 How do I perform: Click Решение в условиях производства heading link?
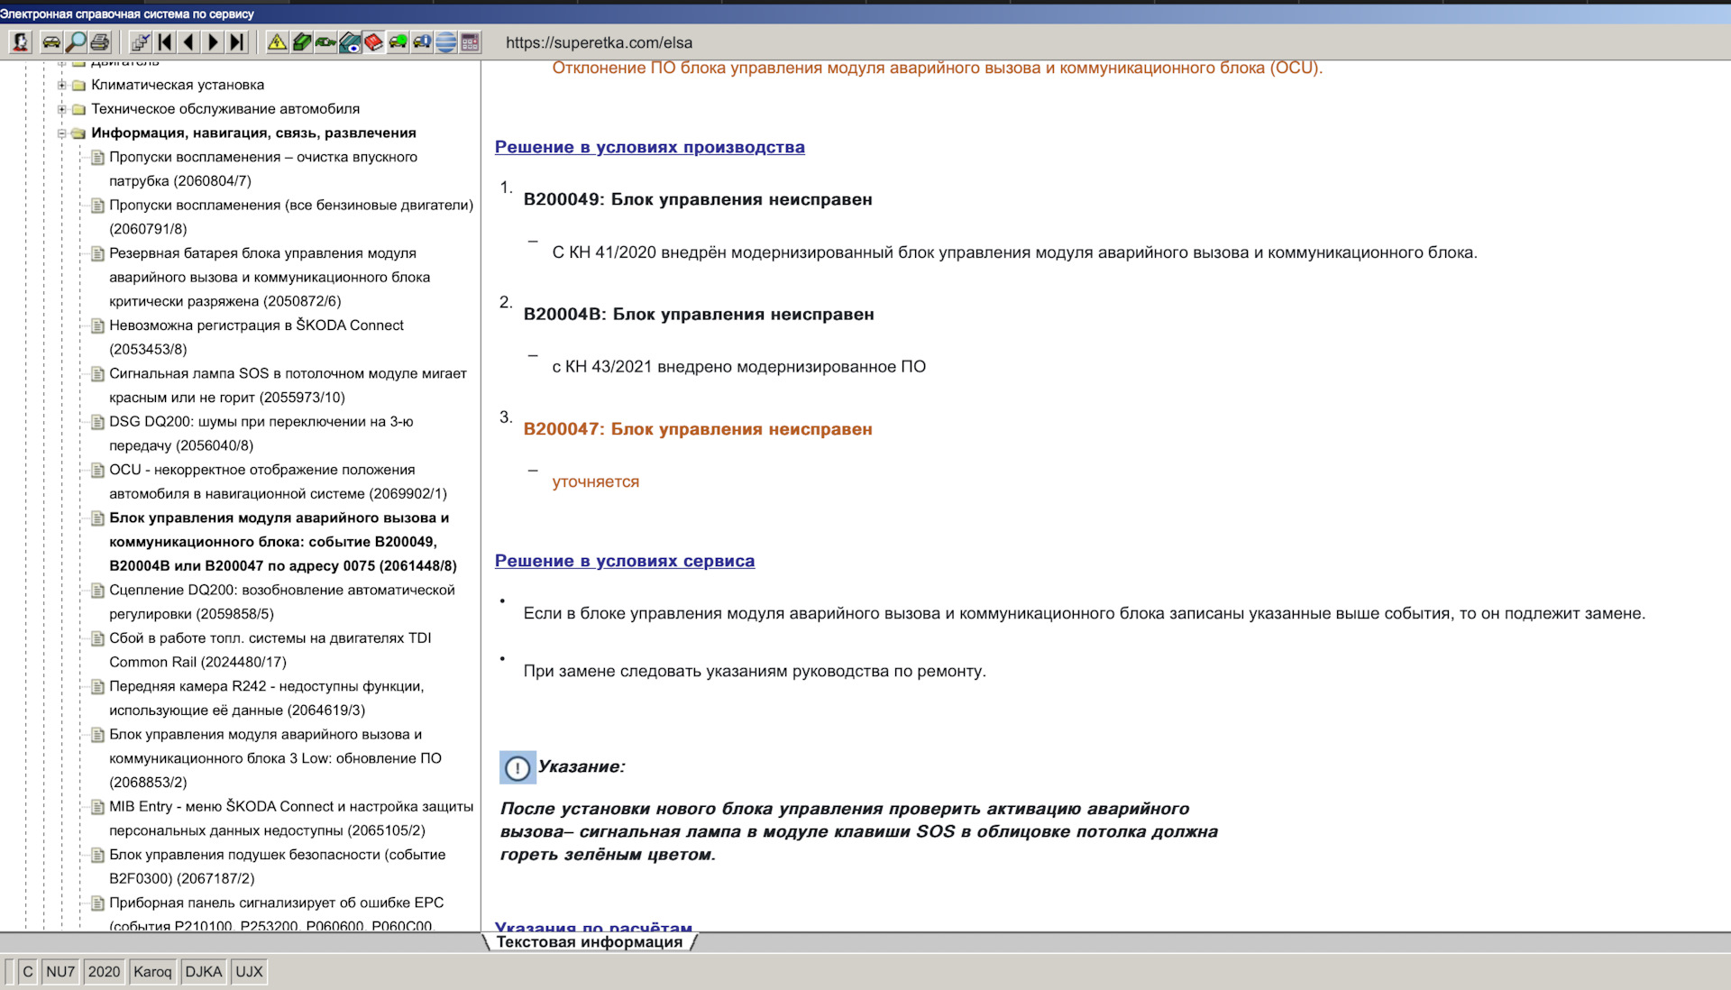[x=650, y=147]
